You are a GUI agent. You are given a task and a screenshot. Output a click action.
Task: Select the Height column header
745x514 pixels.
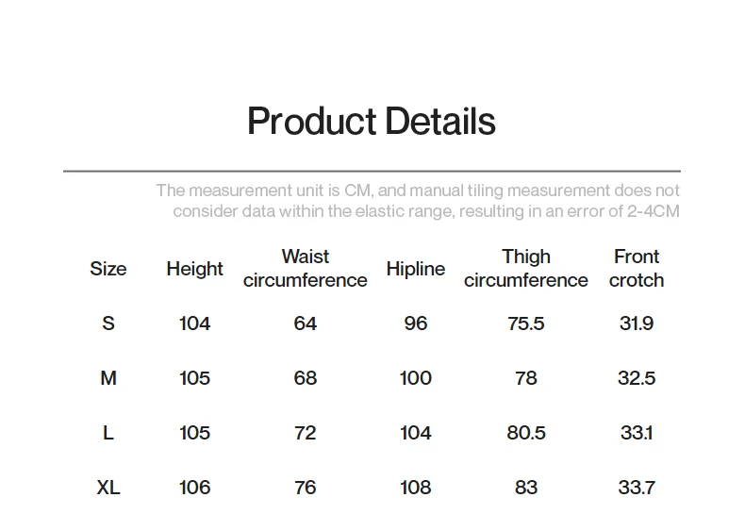pyautogui.click(x=194, y=269)
